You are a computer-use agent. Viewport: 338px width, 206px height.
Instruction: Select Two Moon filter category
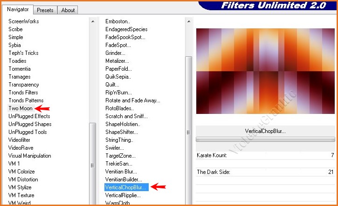(x=21, y=108)
